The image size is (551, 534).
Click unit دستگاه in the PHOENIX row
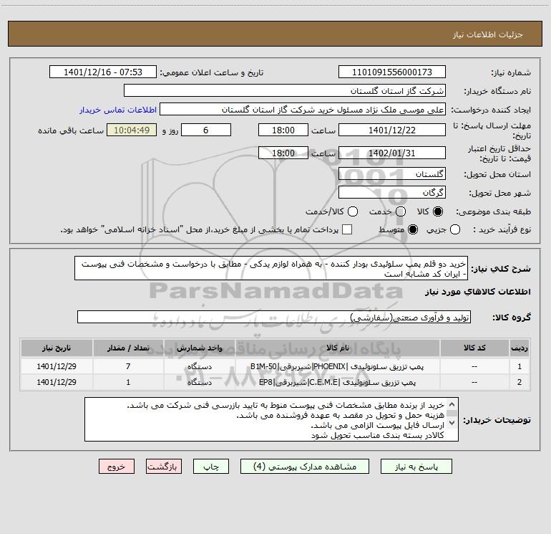(x=200, y=366)
